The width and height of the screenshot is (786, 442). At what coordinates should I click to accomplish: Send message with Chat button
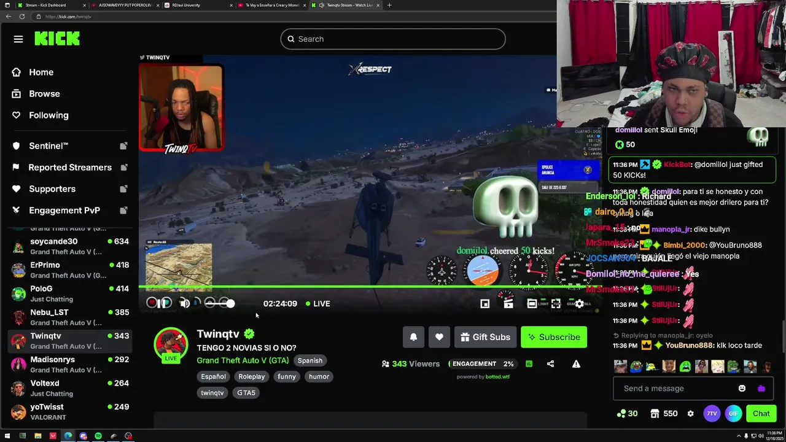coord(761,414)
